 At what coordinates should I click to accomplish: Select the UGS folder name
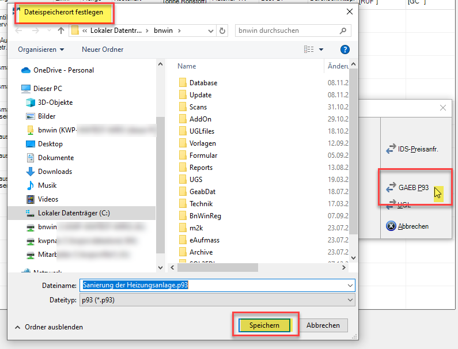pos(196,179)
